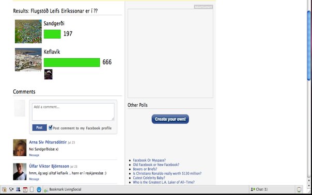The height and width of the screenshot is (195, 312).
Task: Open the Events calendar icon
Action: [25, 189]
